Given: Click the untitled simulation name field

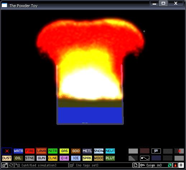Looking at the screenshot, I should point(41,165).
